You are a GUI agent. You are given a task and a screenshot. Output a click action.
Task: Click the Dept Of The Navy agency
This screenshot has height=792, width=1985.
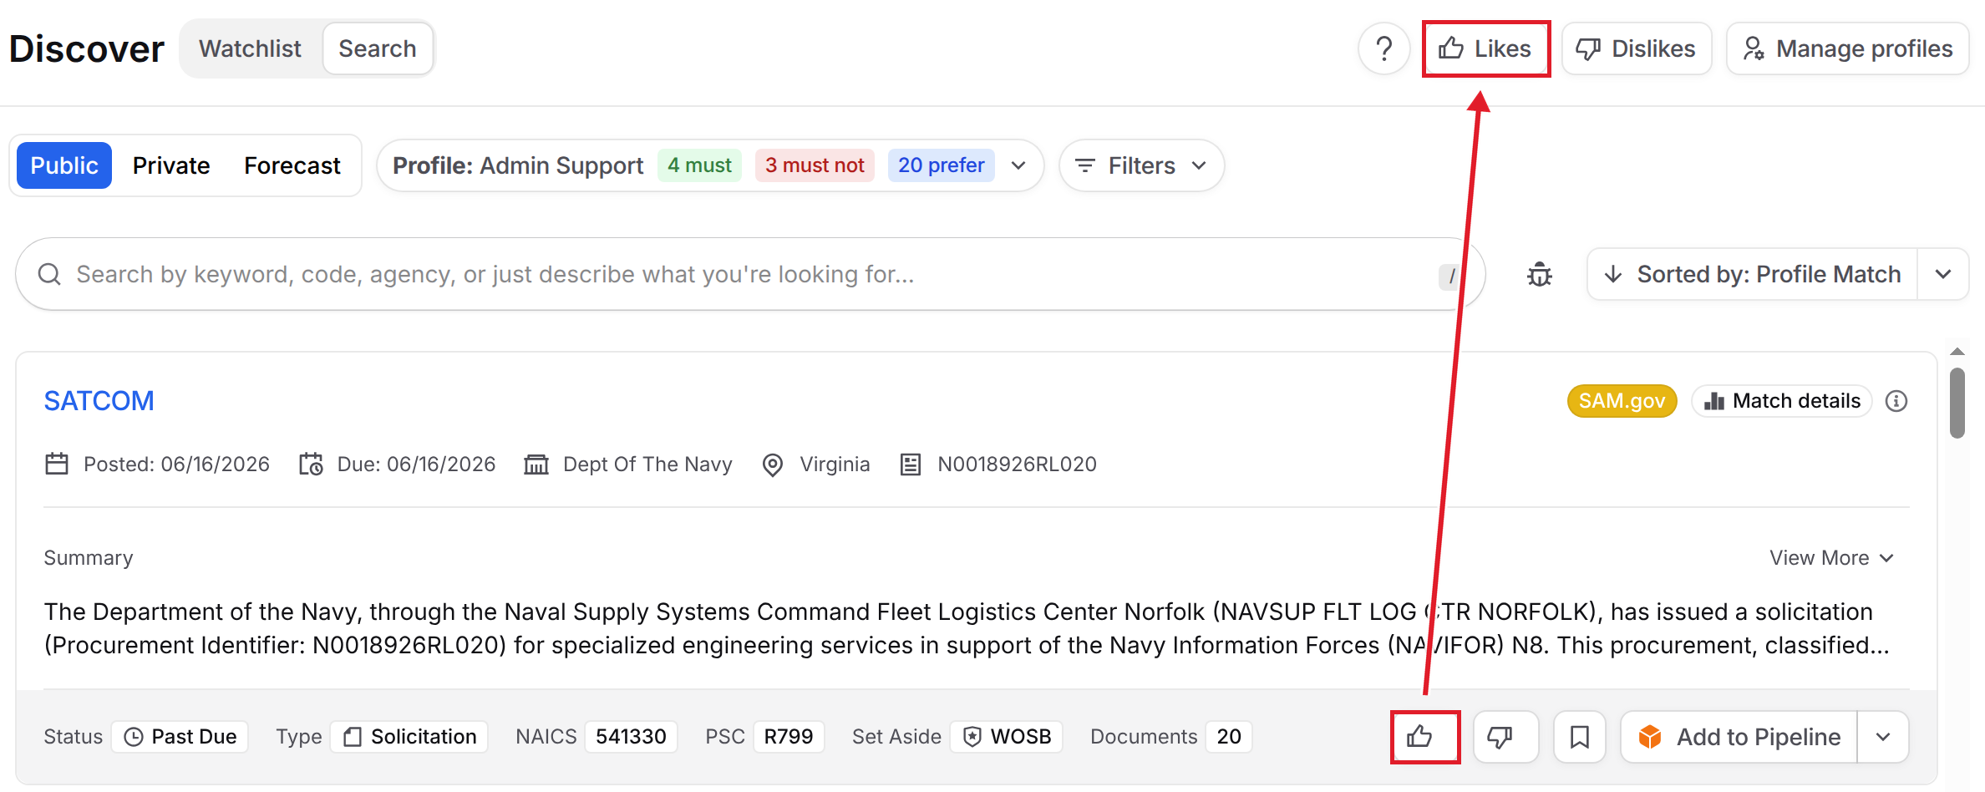[x=647, y=465]
